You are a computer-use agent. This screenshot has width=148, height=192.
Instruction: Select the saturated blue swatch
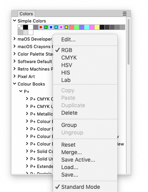tap(51, 27)
